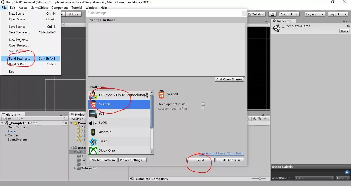This screenshot has height=186, width=351.
Task: Collapse the Favorites group in Project
Action: (72, 123)
